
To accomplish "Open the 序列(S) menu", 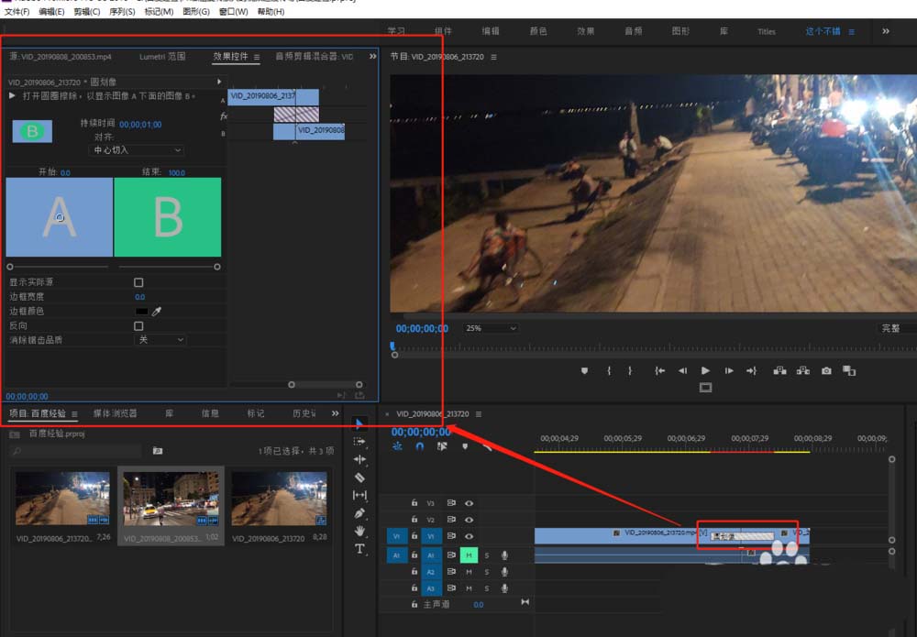I will [x=122, y=12].
